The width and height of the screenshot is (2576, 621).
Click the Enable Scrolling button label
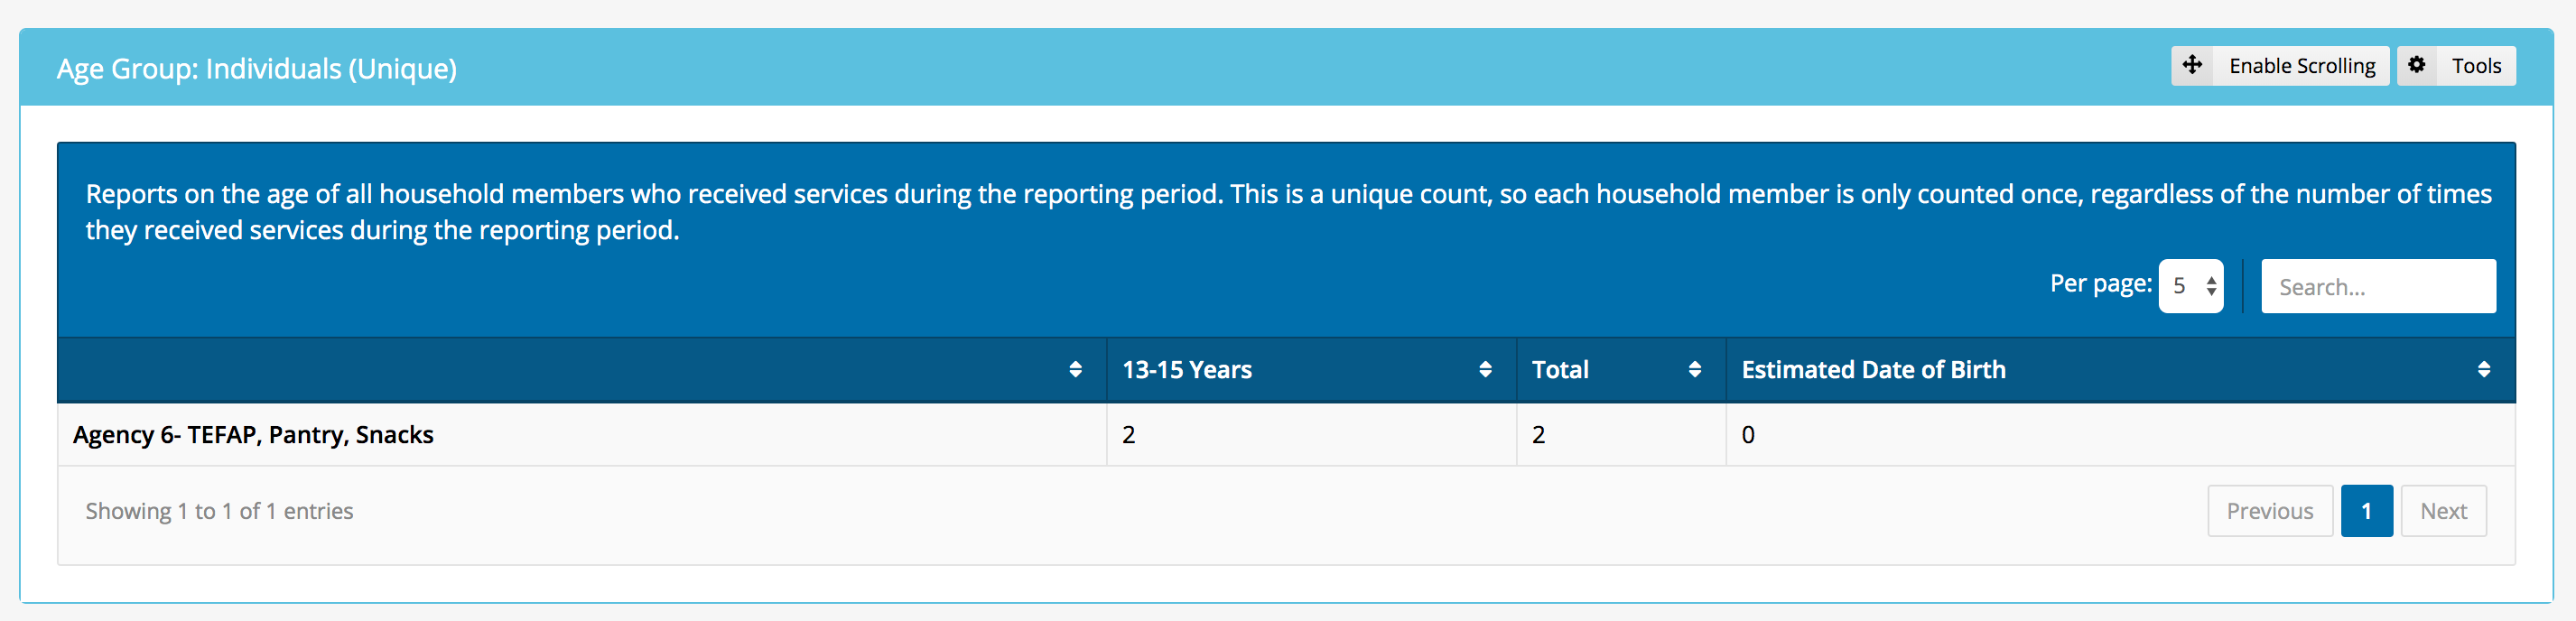point(2301,66)
